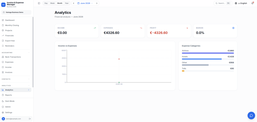Click the Income trend-up icon
Image resolution: width=257 pixels, height=122 pixels.
pyautogui.click(x=95, y=28)
